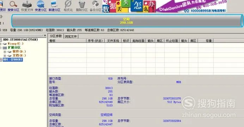Expand the Winxp(C:) tree node
Image resolution: width=244 pixels, height=127 pixels.
pyautogui.click(x=1, y=44)
